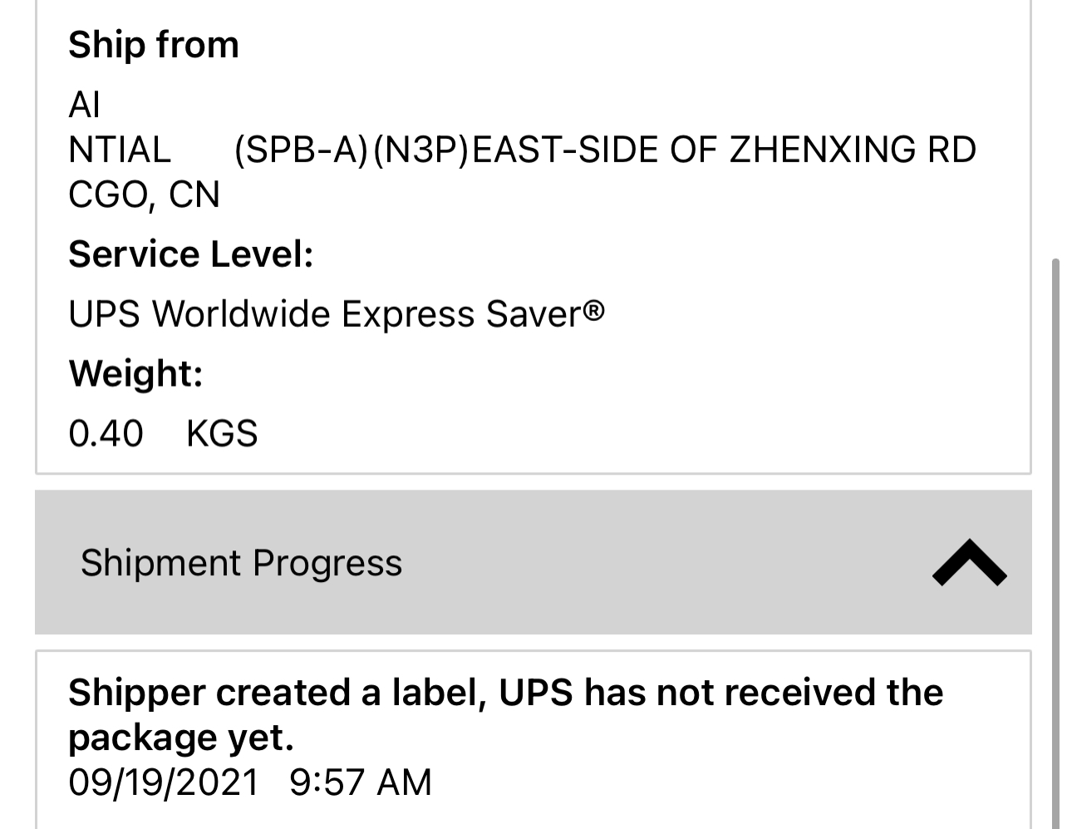
Task: Click the registered trademark symbol after Saver
Action: [593, 311]
